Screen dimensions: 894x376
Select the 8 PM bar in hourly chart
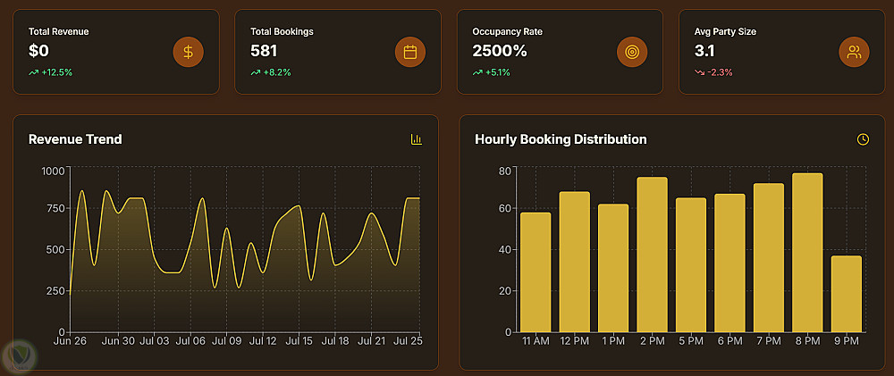(807, 253)
